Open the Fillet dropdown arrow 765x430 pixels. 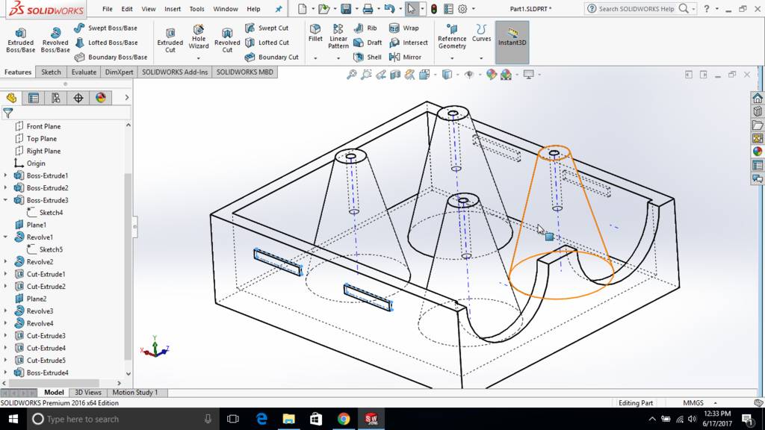315,58
